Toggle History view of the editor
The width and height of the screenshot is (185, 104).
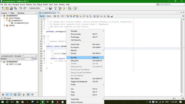[x=49, y=16]
